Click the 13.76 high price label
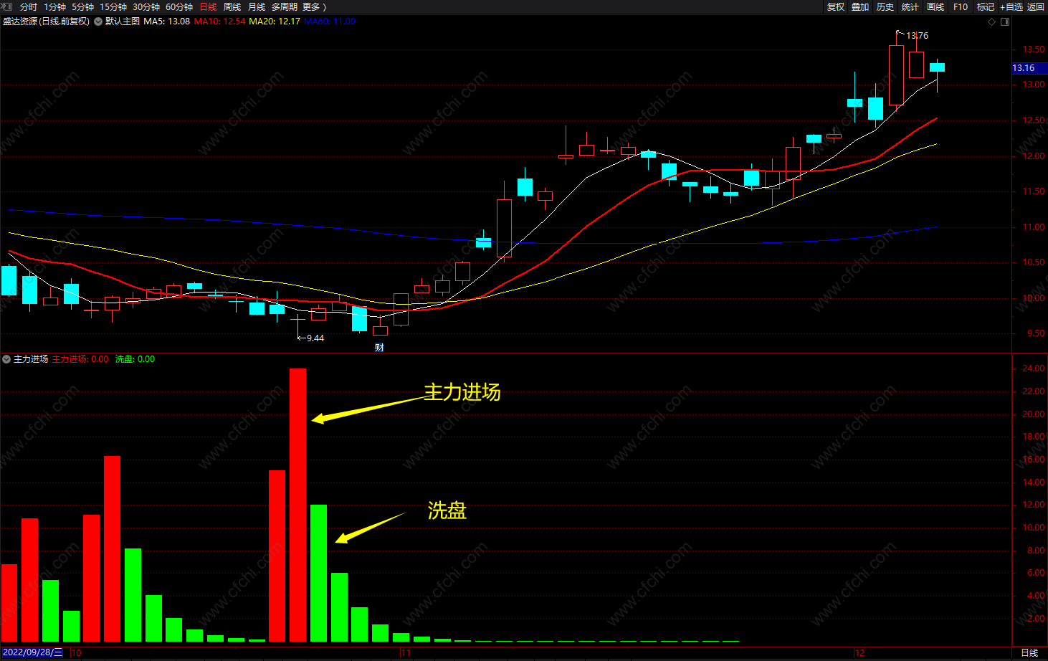 [x=917, y=36]
